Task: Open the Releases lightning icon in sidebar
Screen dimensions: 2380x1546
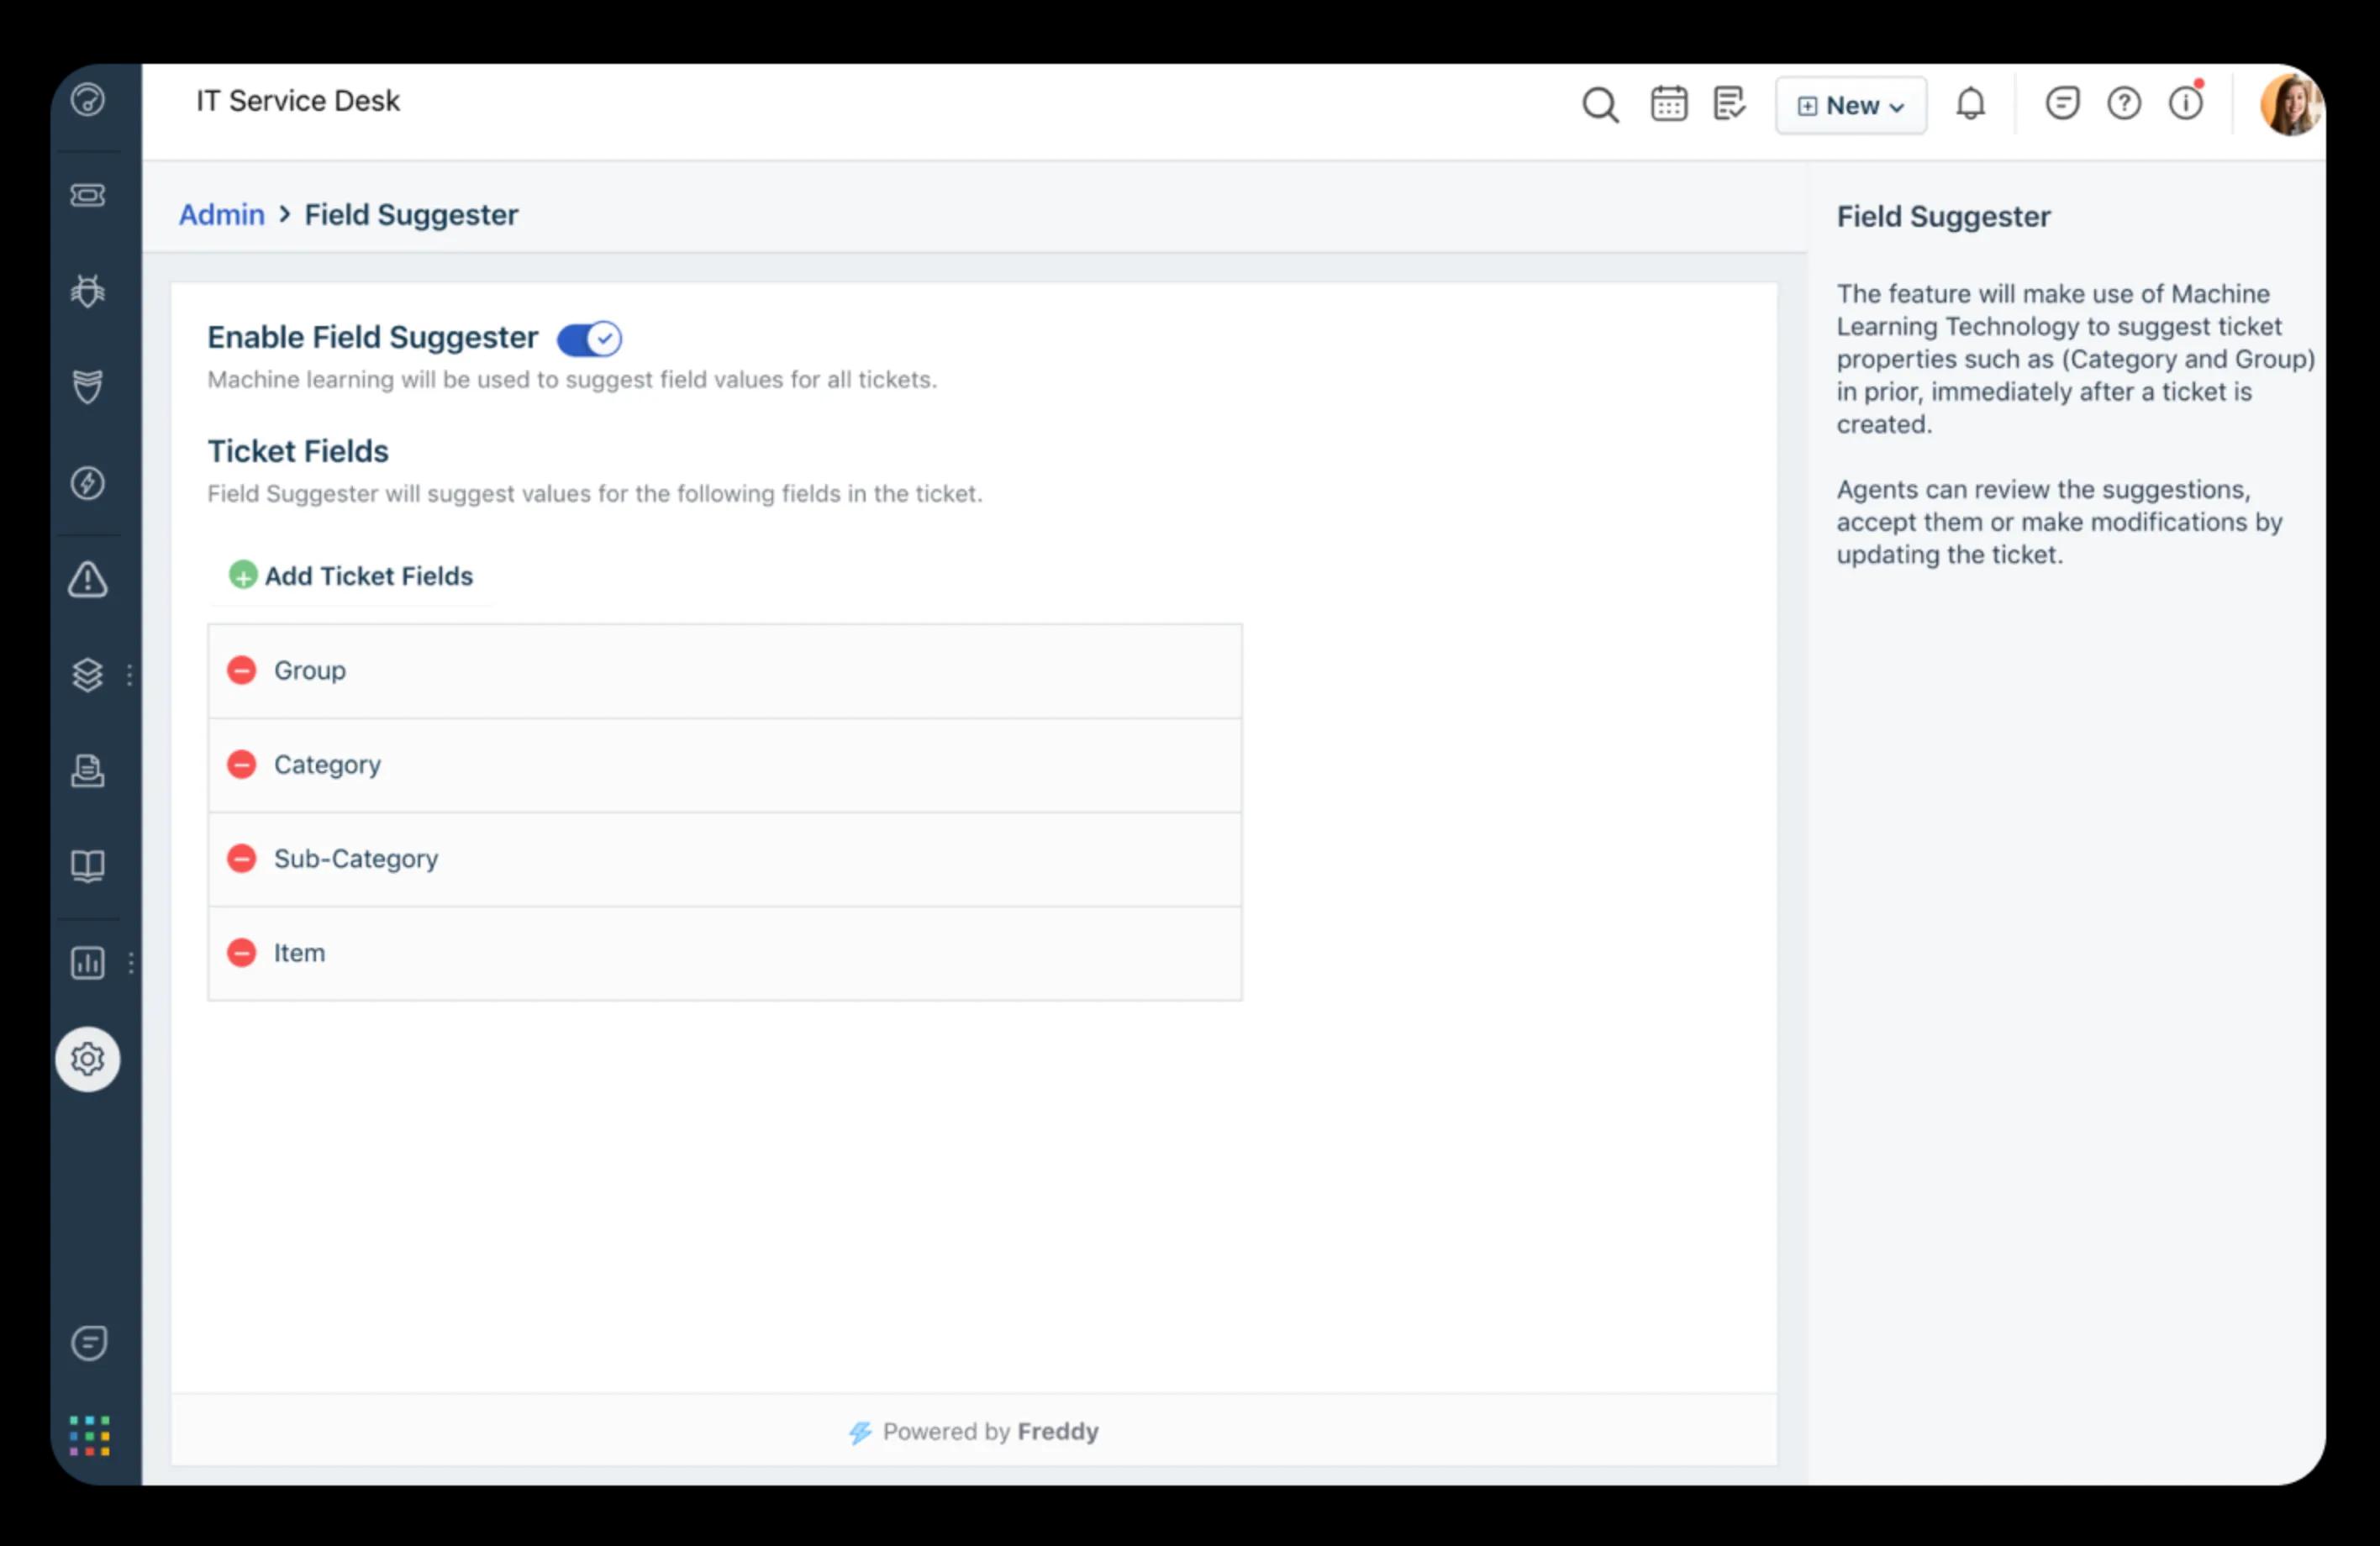Action: coord(88,483)
